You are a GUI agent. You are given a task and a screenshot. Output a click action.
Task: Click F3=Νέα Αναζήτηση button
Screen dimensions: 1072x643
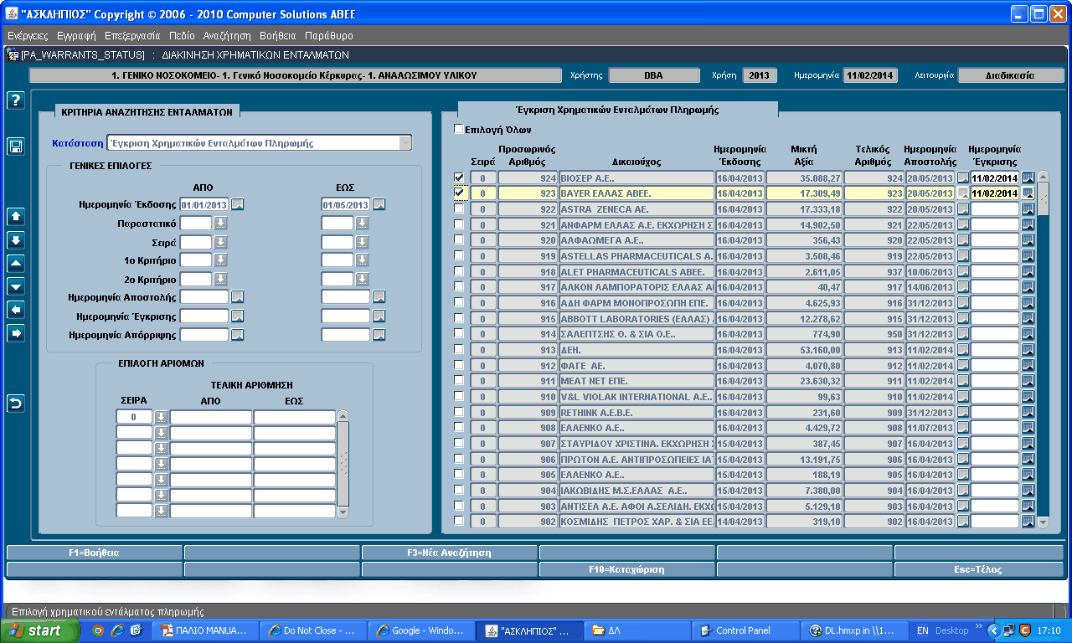pyautogui.click(x=449, y=553)
